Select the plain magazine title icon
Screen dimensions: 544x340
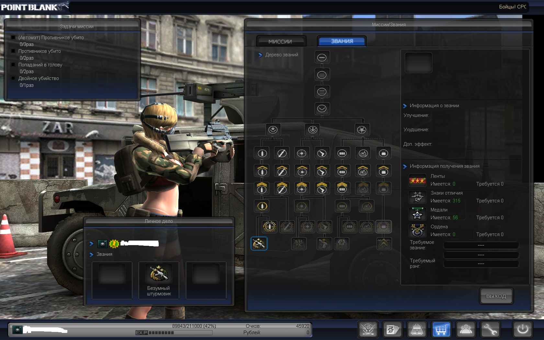pyautogui.click(x=342, y=153)
